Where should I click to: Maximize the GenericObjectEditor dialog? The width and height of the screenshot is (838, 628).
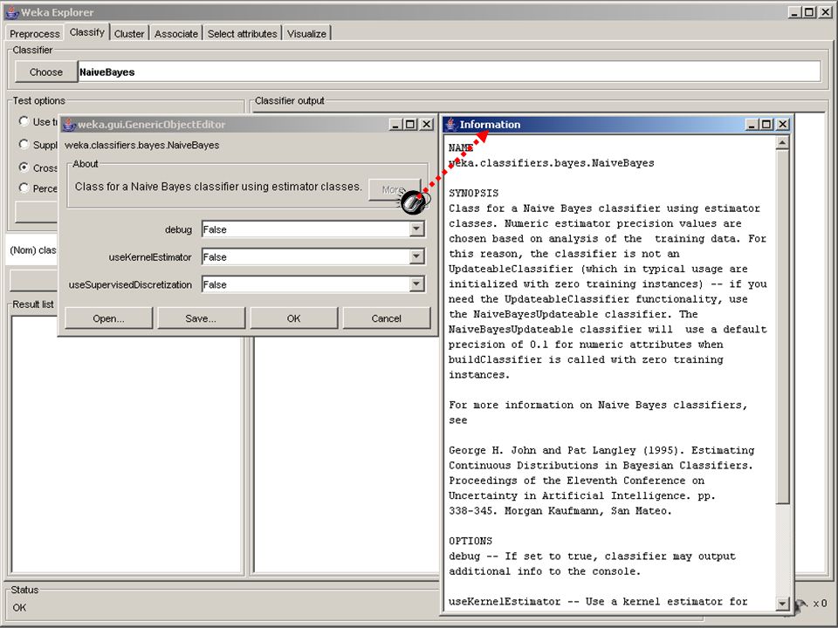pos(410,125)
